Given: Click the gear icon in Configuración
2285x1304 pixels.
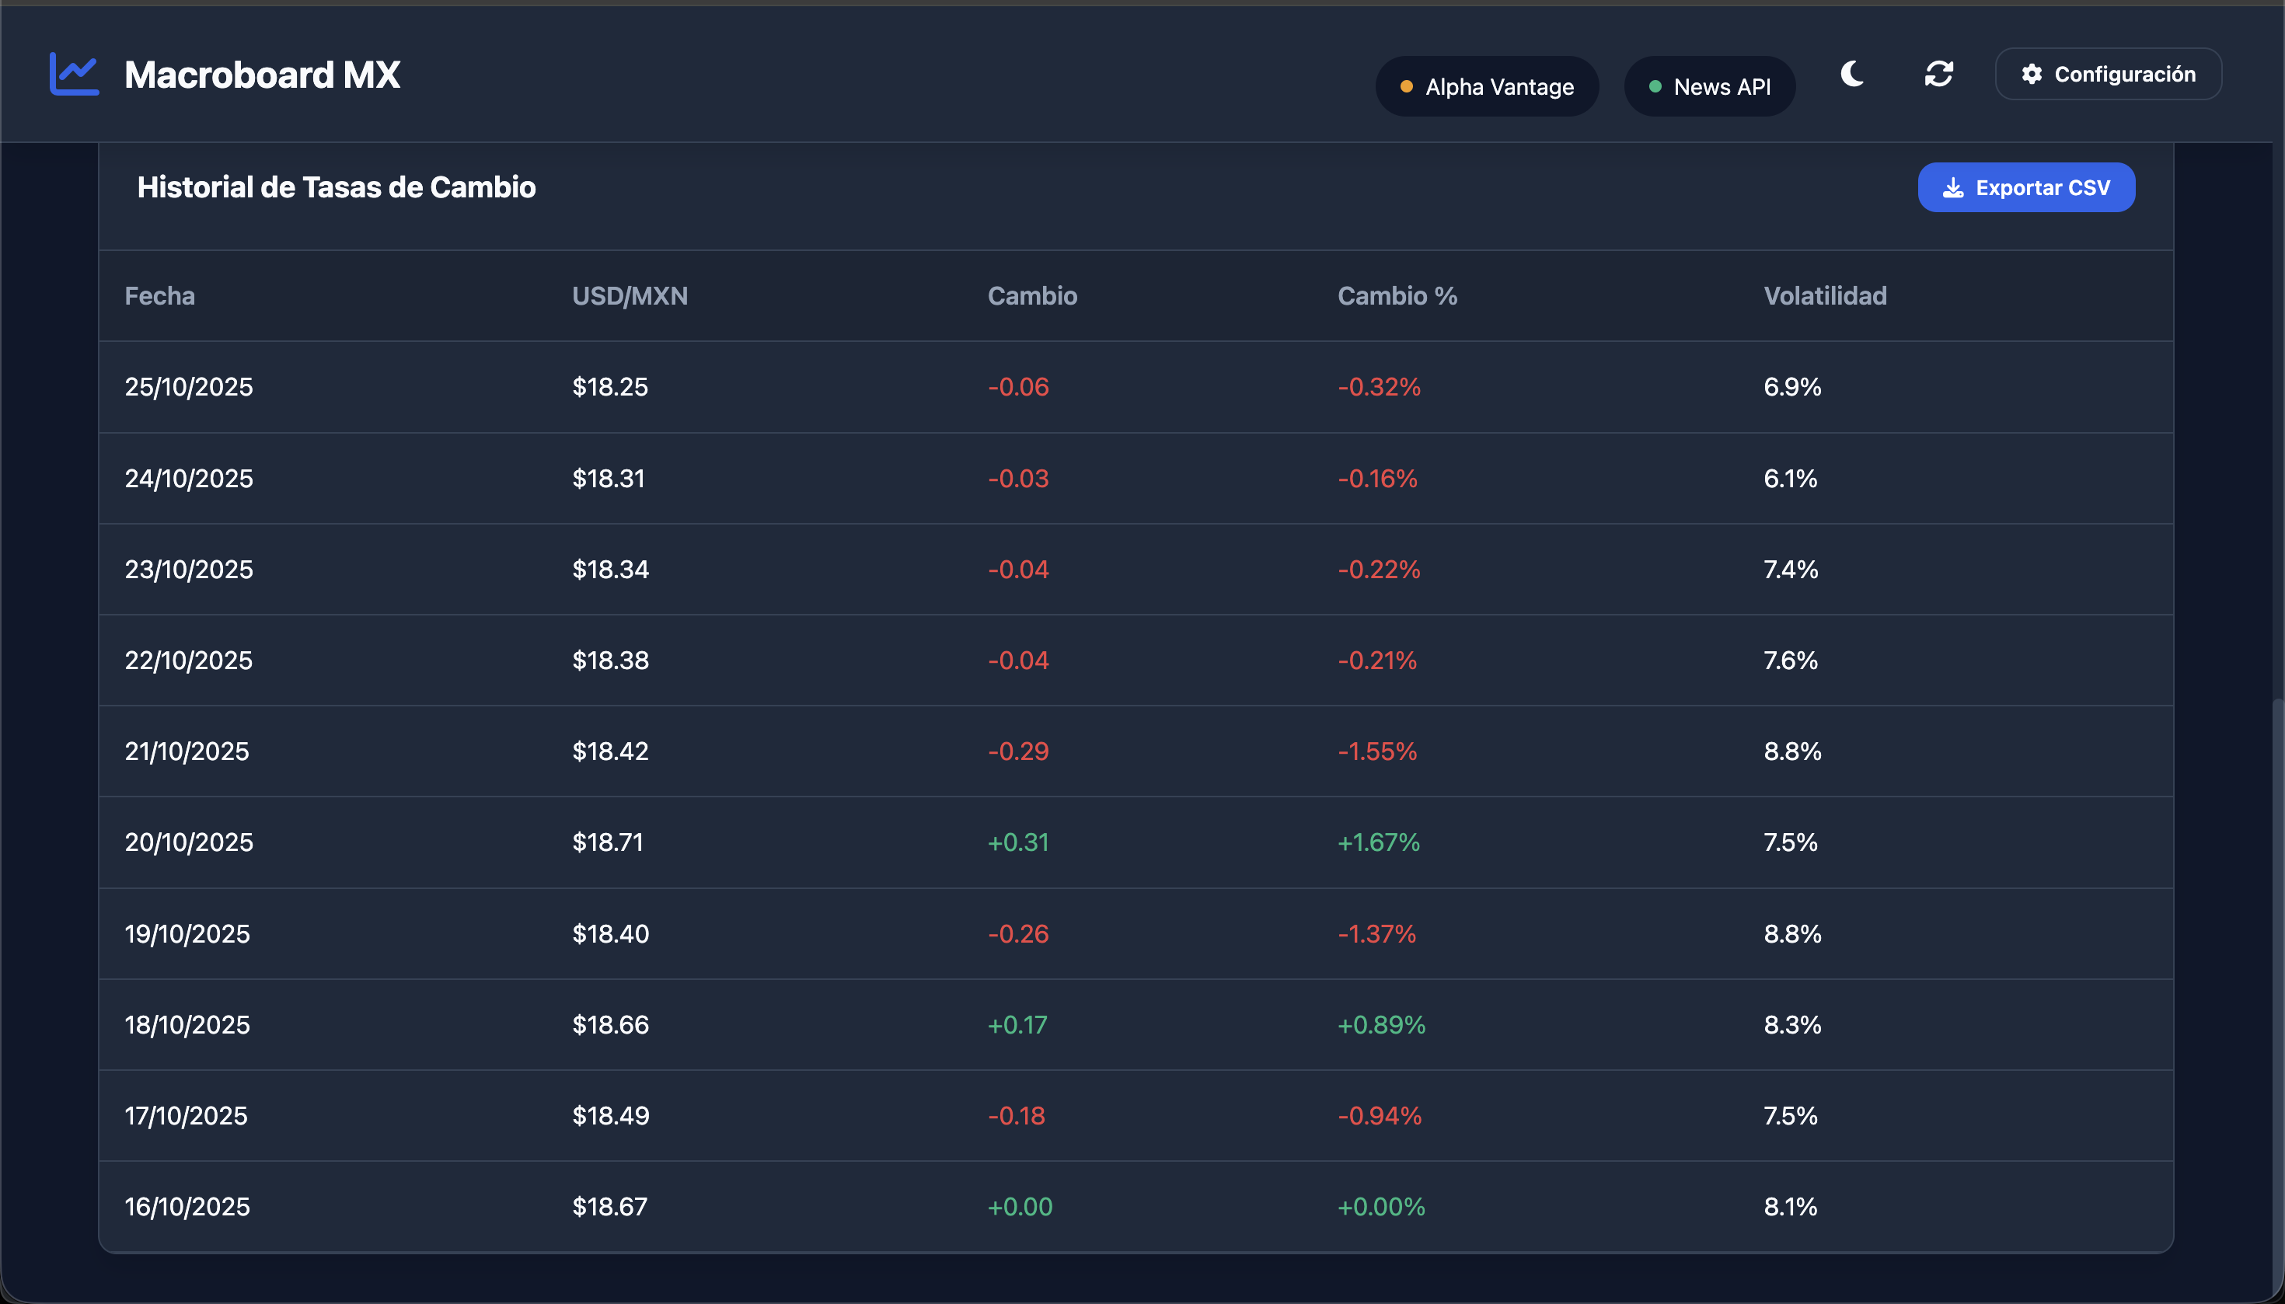Looking at the screenshot, I should tap(2032, 74).
